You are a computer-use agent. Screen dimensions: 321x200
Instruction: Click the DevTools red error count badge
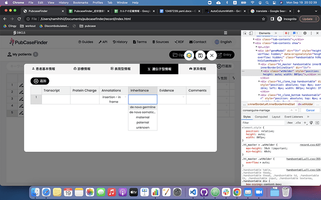(287, 33)
